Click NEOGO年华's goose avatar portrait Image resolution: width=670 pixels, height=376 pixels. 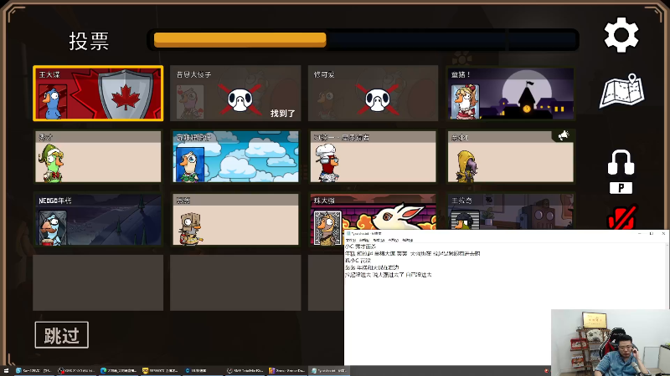coord(53,227)
